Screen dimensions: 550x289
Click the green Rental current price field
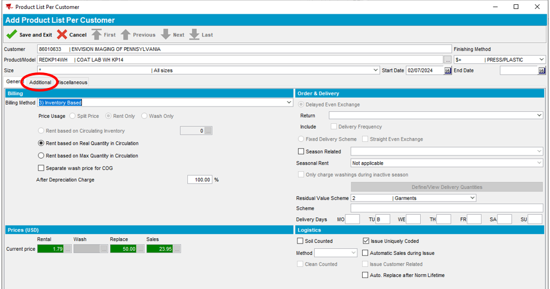(x=50, y=249)
